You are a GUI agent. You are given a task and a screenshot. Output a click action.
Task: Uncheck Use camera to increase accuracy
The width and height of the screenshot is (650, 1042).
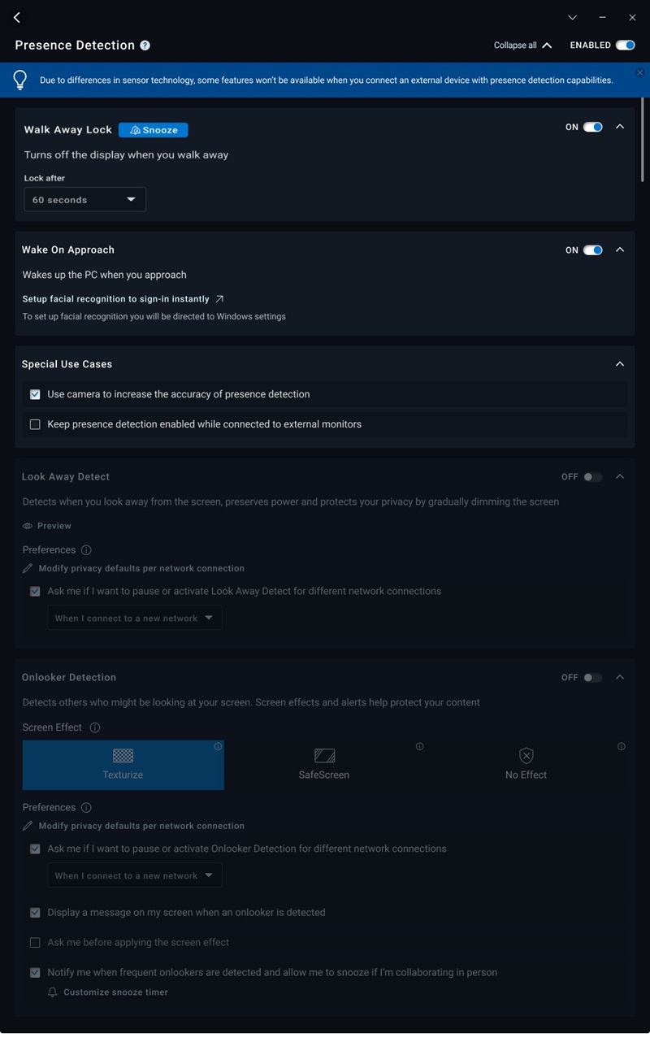coord(35,394)
